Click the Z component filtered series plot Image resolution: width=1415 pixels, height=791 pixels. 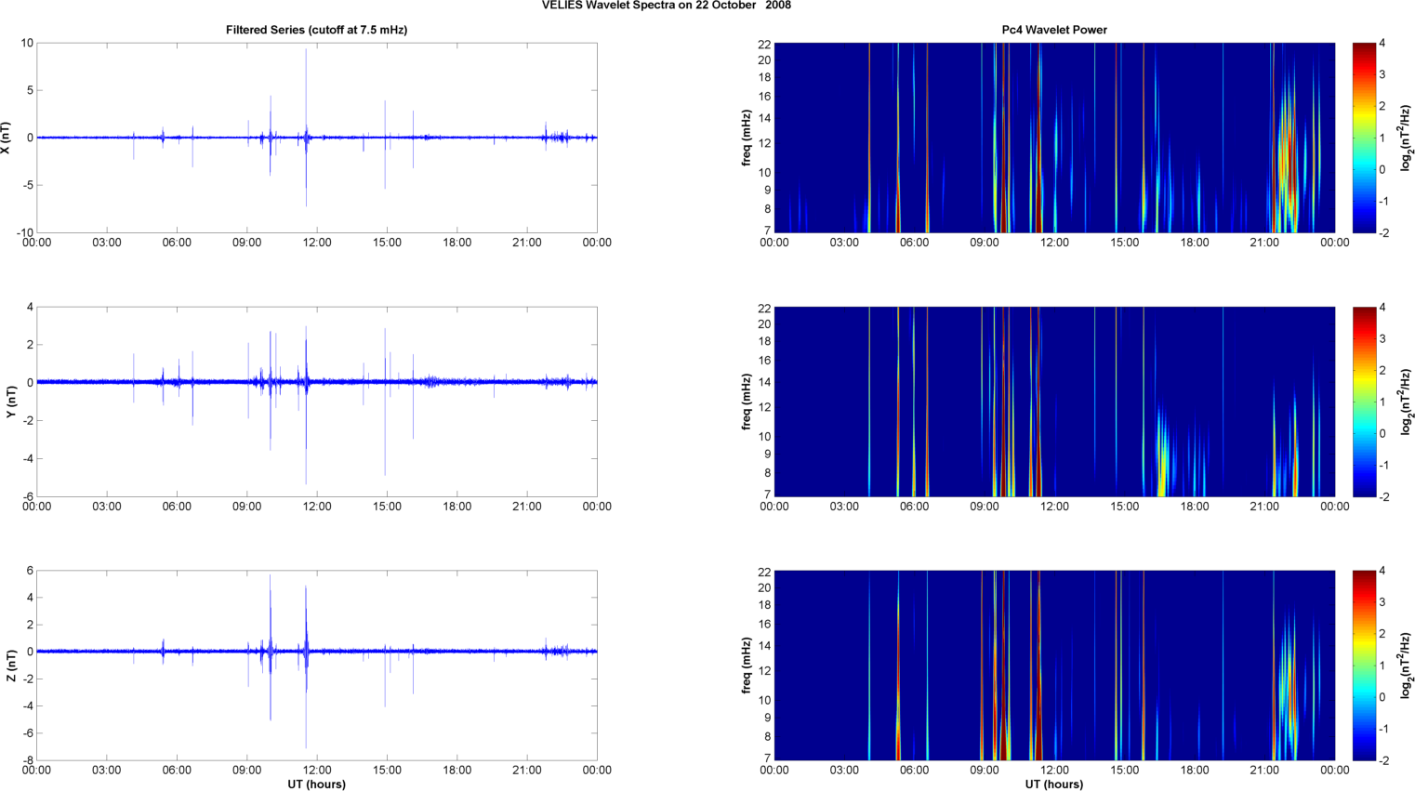[x=316, y=706]
